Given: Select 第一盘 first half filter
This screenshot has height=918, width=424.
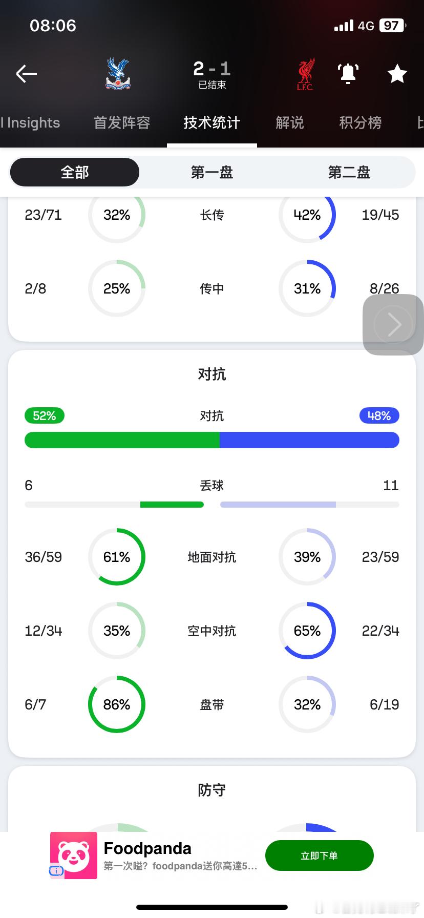Looking at the screenshot, I should (x=212, y=172).
